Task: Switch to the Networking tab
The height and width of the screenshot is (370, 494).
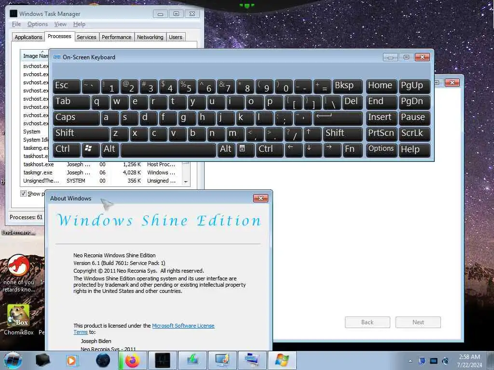Action: pyautogui.click(x=150, y=37)
